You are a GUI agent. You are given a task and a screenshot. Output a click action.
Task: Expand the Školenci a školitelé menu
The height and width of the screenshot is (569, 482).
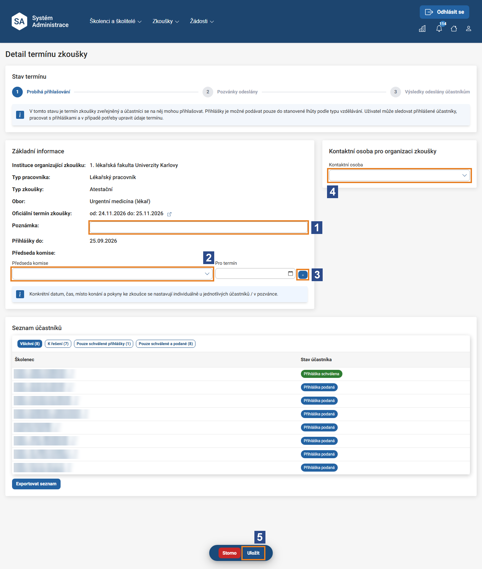pos(116,21)
